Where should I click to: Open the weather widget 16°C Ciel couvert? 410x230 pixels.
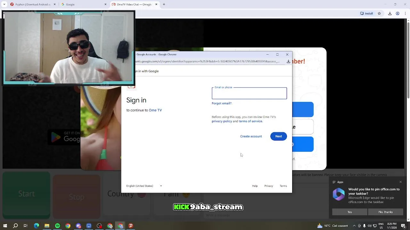click(332, 226)
